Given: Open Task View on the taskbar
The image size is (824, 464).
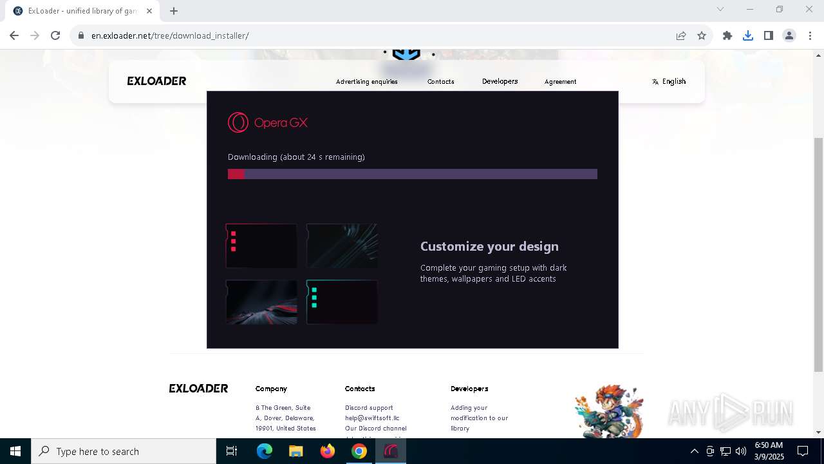Looking at the screenshot, I should [232, 451].
